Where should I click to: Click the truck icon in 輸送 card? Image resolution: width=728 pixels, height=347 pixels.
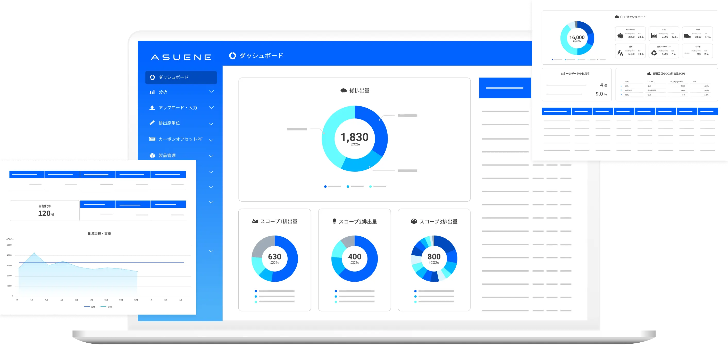tap(687, 36)
